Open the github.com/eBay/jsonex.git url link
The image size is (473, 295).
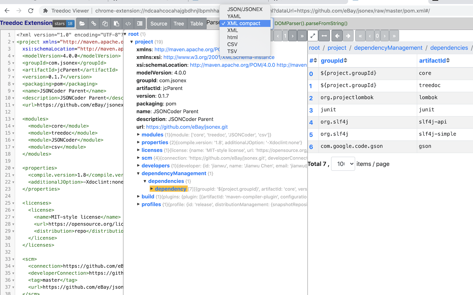(x=187, y=127)
